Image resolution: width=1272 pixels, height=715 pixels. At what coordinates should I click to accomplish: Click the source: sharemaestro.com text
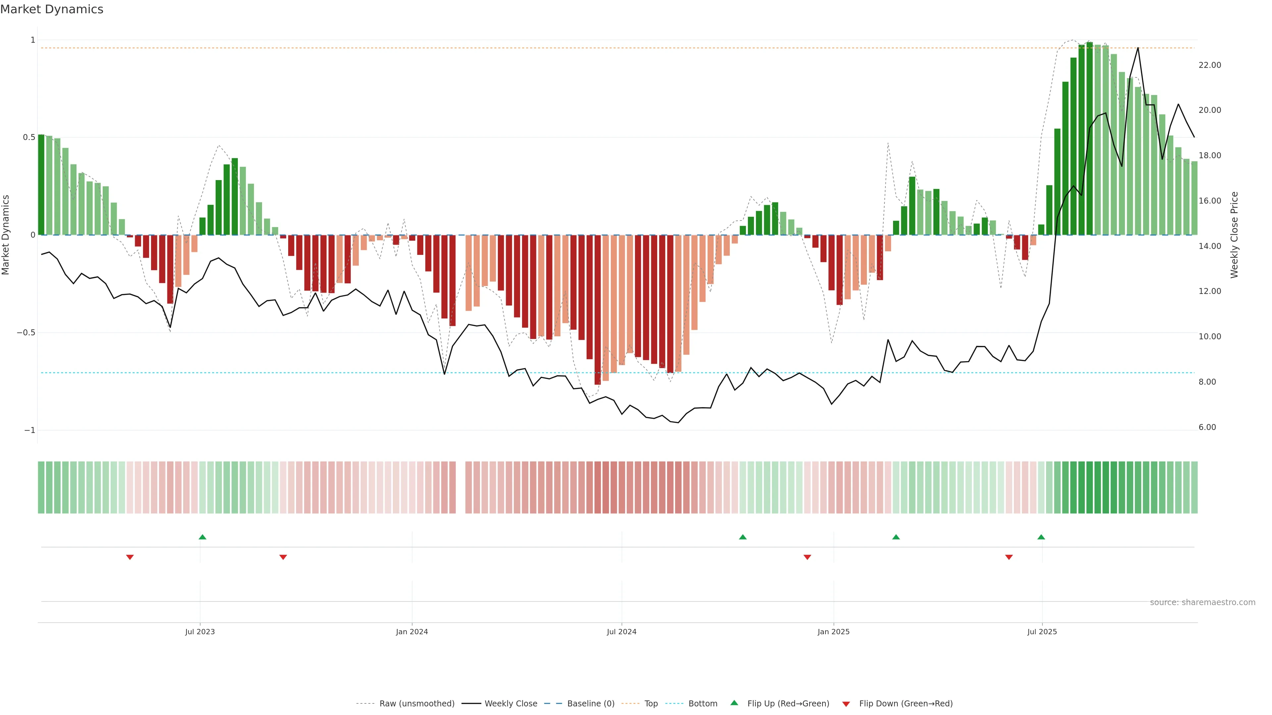point(1202,602)
